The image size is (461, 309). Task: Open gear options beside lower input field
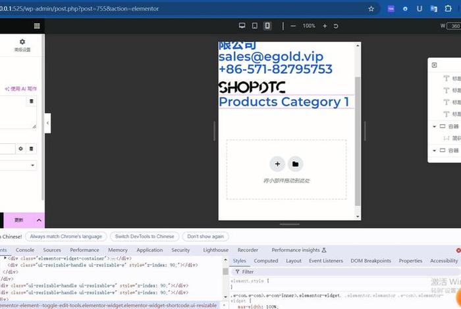click(x=20, y=149)
